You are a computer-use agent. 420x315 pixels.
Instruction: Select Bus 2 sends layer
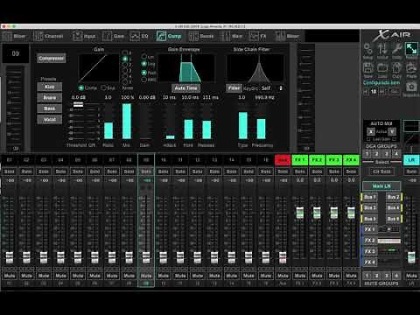[x=394, y=197]
